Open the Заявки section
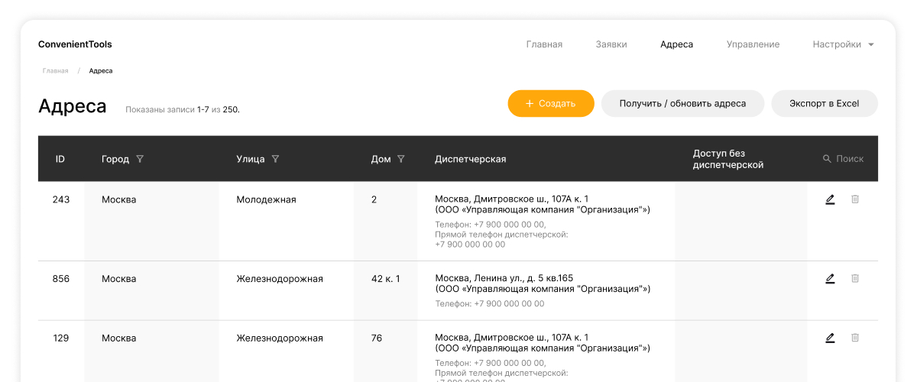Screen dimensions: 917x382 (x=611, y=44)
